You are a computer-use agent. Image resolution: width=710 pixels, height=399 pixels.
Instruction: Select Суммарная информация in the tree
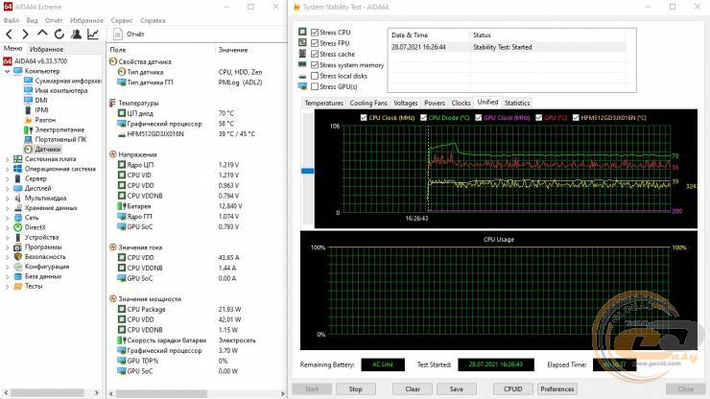pos(67,81)
